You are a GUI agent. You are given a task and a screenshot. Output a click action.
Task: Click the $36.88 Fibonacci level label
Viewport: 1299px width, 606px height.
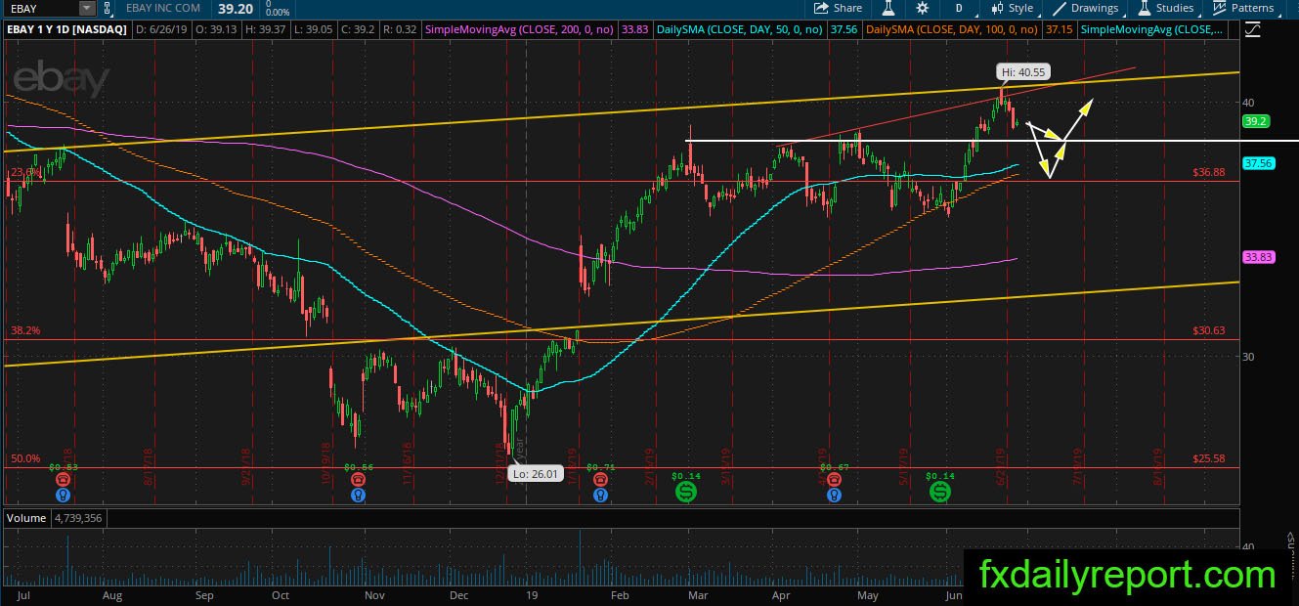coord(1209,172)
